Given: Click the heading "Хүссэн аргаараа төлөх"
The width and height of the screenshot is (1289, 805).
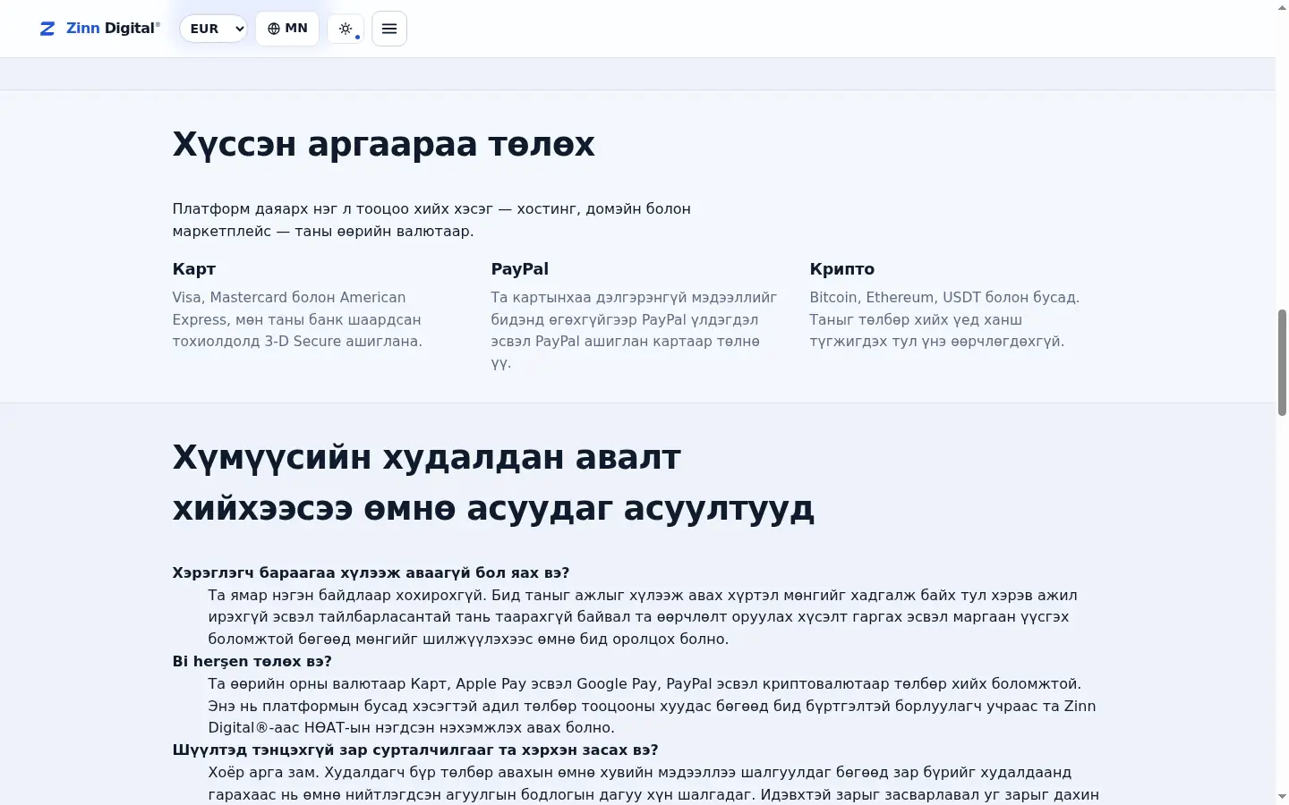Looking at the screenshot, I should point(383,144).
